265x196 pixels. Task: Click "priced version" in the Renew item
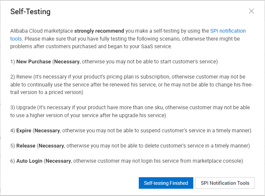(67, 92)
